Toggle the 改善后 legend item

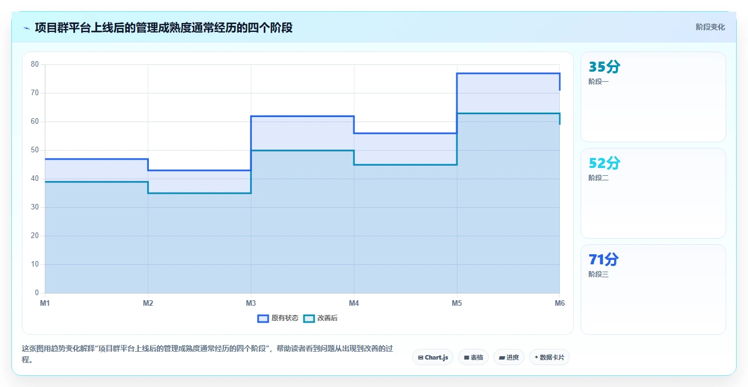click(320, 318)
